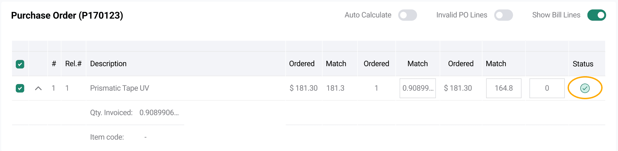The width and height of the screenshot is (618, 151).
Task: Focus the match amount field 164.8
Action: [503, 88]
